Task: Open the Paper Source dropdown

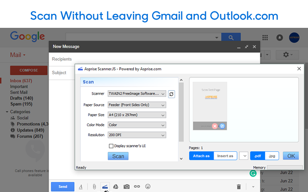Action: (137, 105)
